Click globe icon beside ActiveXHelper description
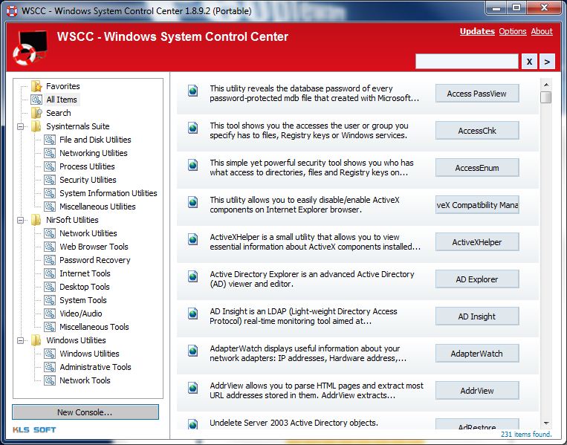567x445 pixels. (x=193, y=239)
